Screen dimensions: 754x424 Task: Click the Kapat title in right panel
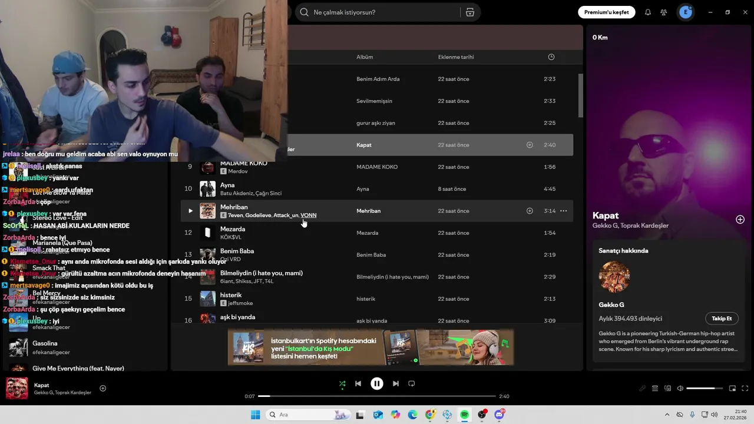coord(606,216)
